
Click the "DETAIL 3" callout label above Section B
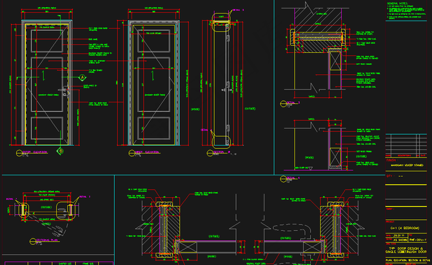(239, 10)
